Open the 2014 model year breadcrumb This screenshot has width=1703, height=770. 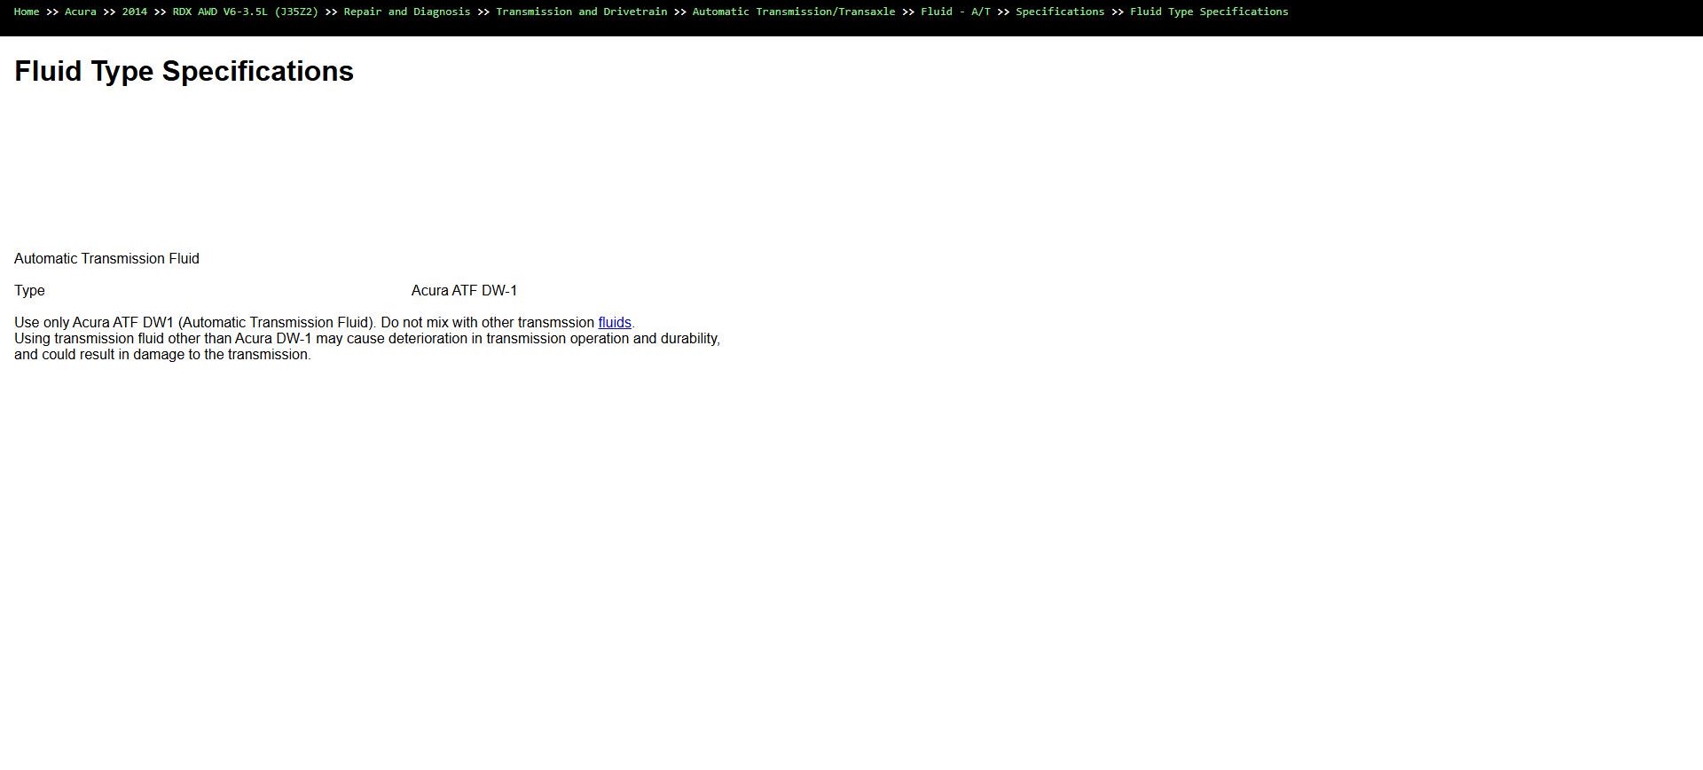135,12
